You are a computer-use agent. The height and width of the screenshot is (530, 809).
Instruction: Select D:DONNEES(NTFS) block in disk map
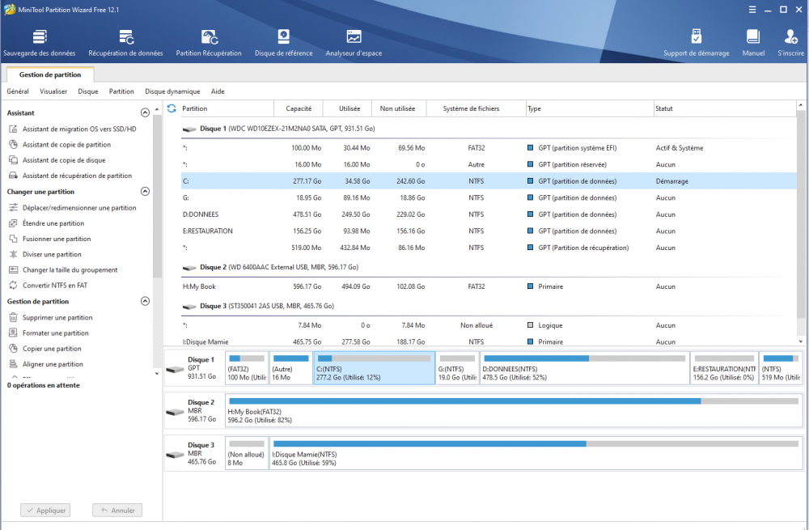[x=584, y=368]
